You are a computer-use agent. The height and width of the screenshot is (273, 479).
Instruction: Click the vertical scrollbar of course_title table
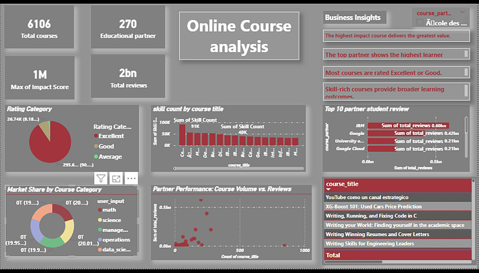(x=474, y=219)
